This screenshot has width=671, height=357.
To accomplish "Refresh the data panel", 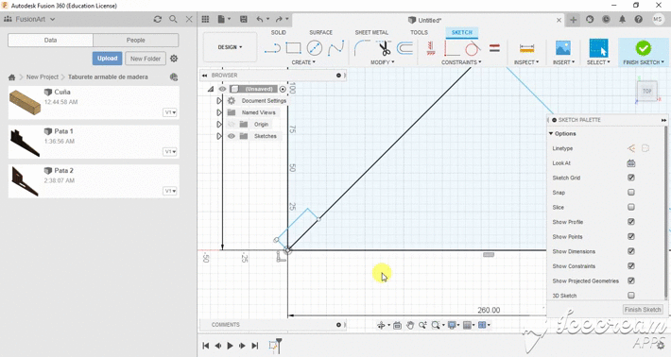I will pos(158,19).
